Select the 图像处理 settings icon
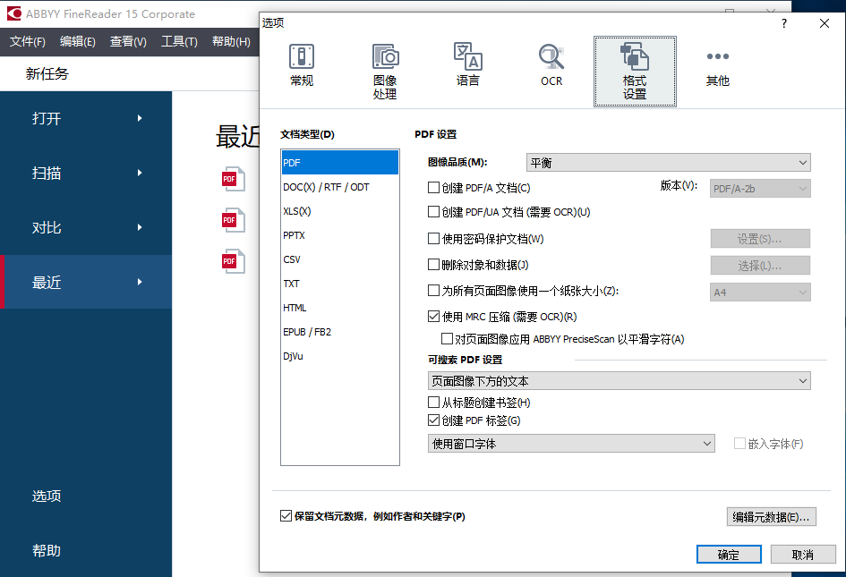The image size is (846, 577). 385,67
